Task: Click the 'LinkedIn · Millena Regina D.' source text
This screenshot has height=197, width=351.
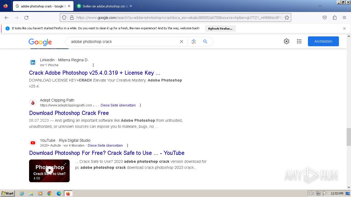Action: pos(64,60)
